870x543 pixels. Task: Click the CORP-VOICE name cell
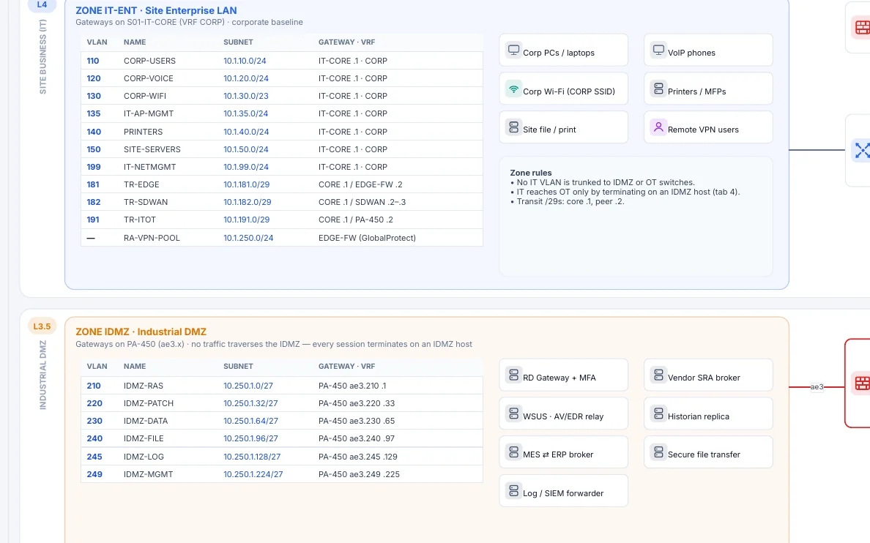point(149,78)
